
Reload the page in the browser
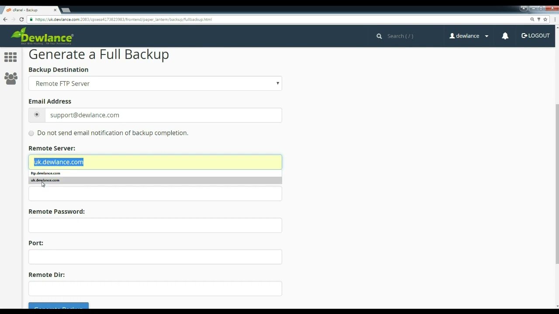click(21, 19)
